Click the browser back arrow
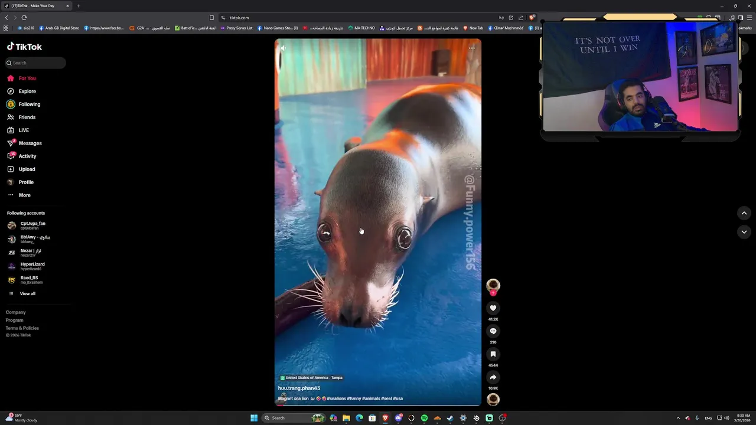756x425 pixels. click(6, 18)
